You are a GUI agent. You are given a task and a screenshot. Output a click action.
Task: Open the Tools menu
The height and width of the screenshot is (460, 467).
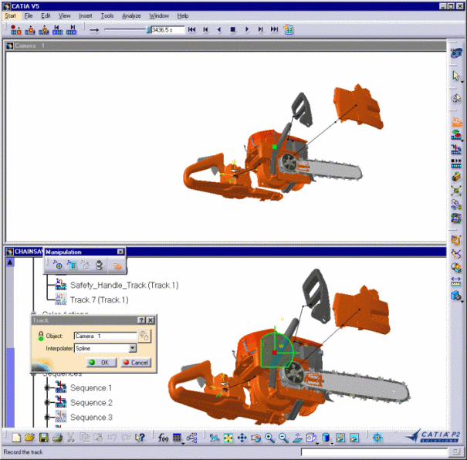[x=107, y=15]
